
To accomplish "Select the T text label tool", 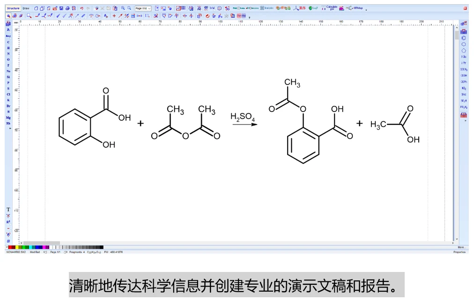I will [x=8, y=209].
